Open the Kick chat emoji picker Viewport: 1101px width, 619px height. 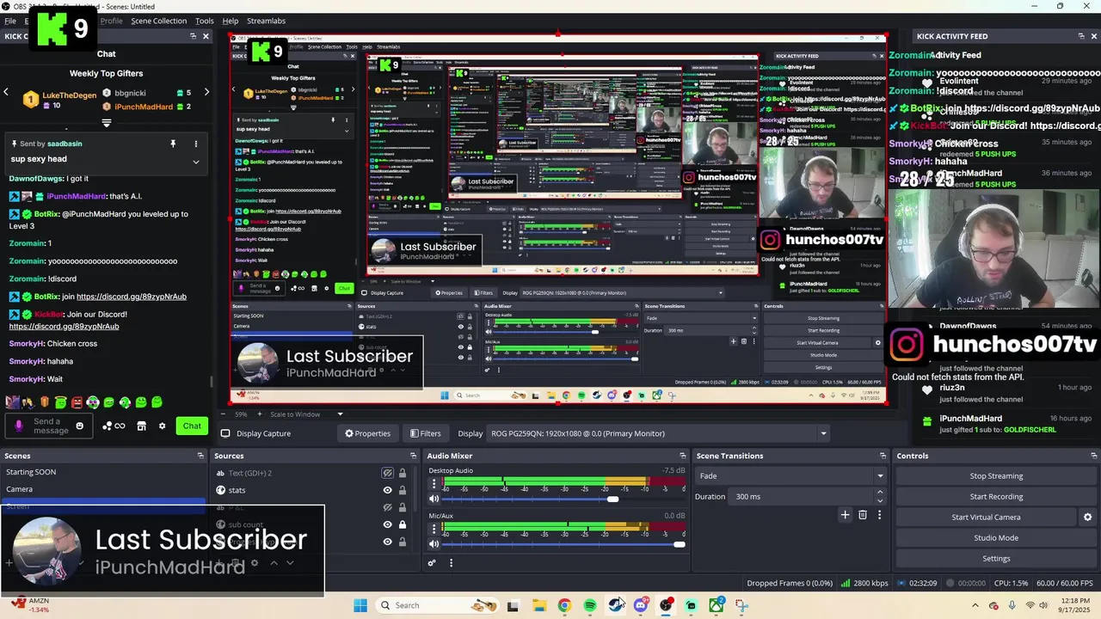(80, 426)
